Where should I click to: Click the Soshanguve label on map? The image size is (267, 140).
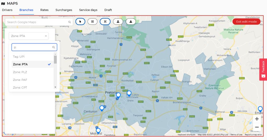(93, 50)
